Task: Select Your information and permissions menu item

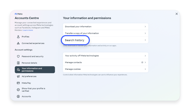Action: click(35, 70)
